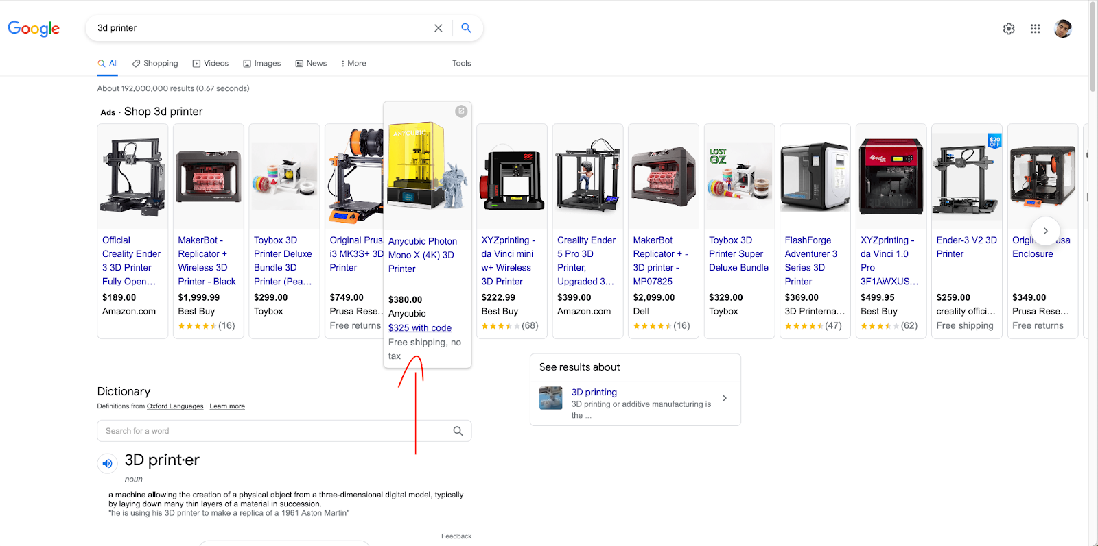
Task: View Toybox Super Deluxe Bundle image
Action: click(x=739, y=177)
